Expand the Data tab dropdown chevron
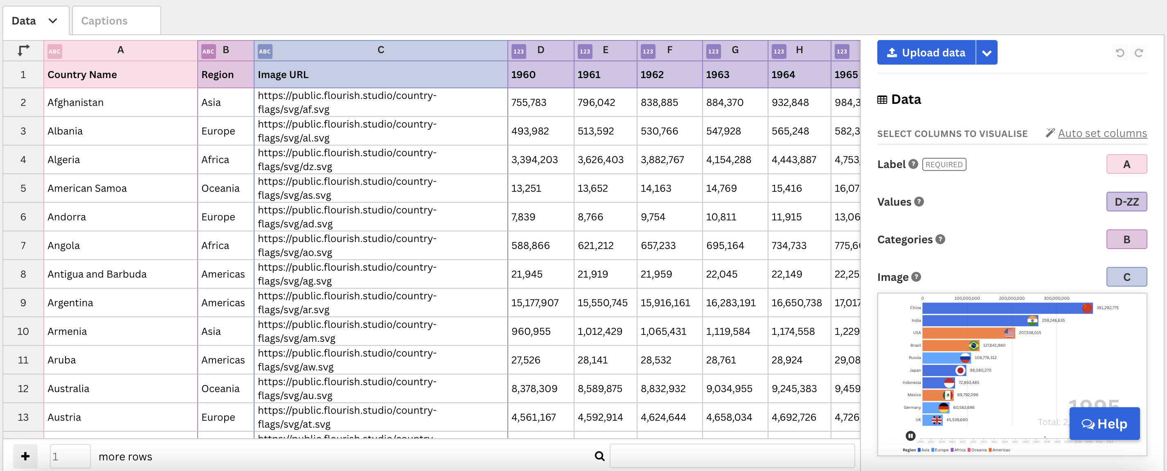This screenshot has width=1167, height=471. pos(53,21)
